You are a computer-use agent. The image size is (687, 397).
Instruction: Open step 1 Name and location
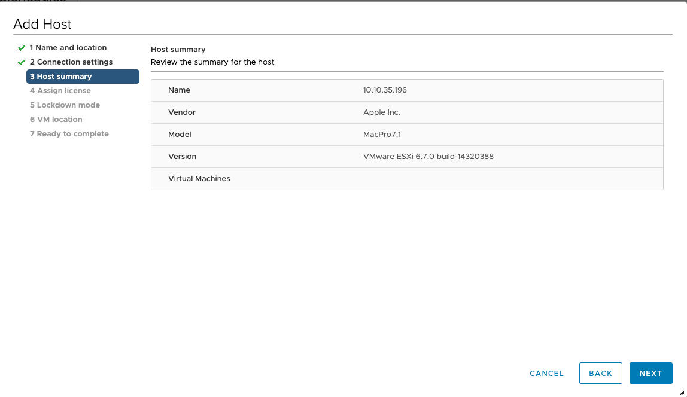(x=68, y=48)
